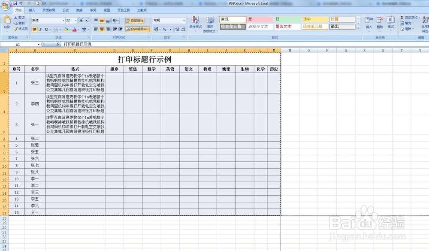Click the formula bar input field
The width and height of the screenshot is (429, 251).
(x=245, y=44)
